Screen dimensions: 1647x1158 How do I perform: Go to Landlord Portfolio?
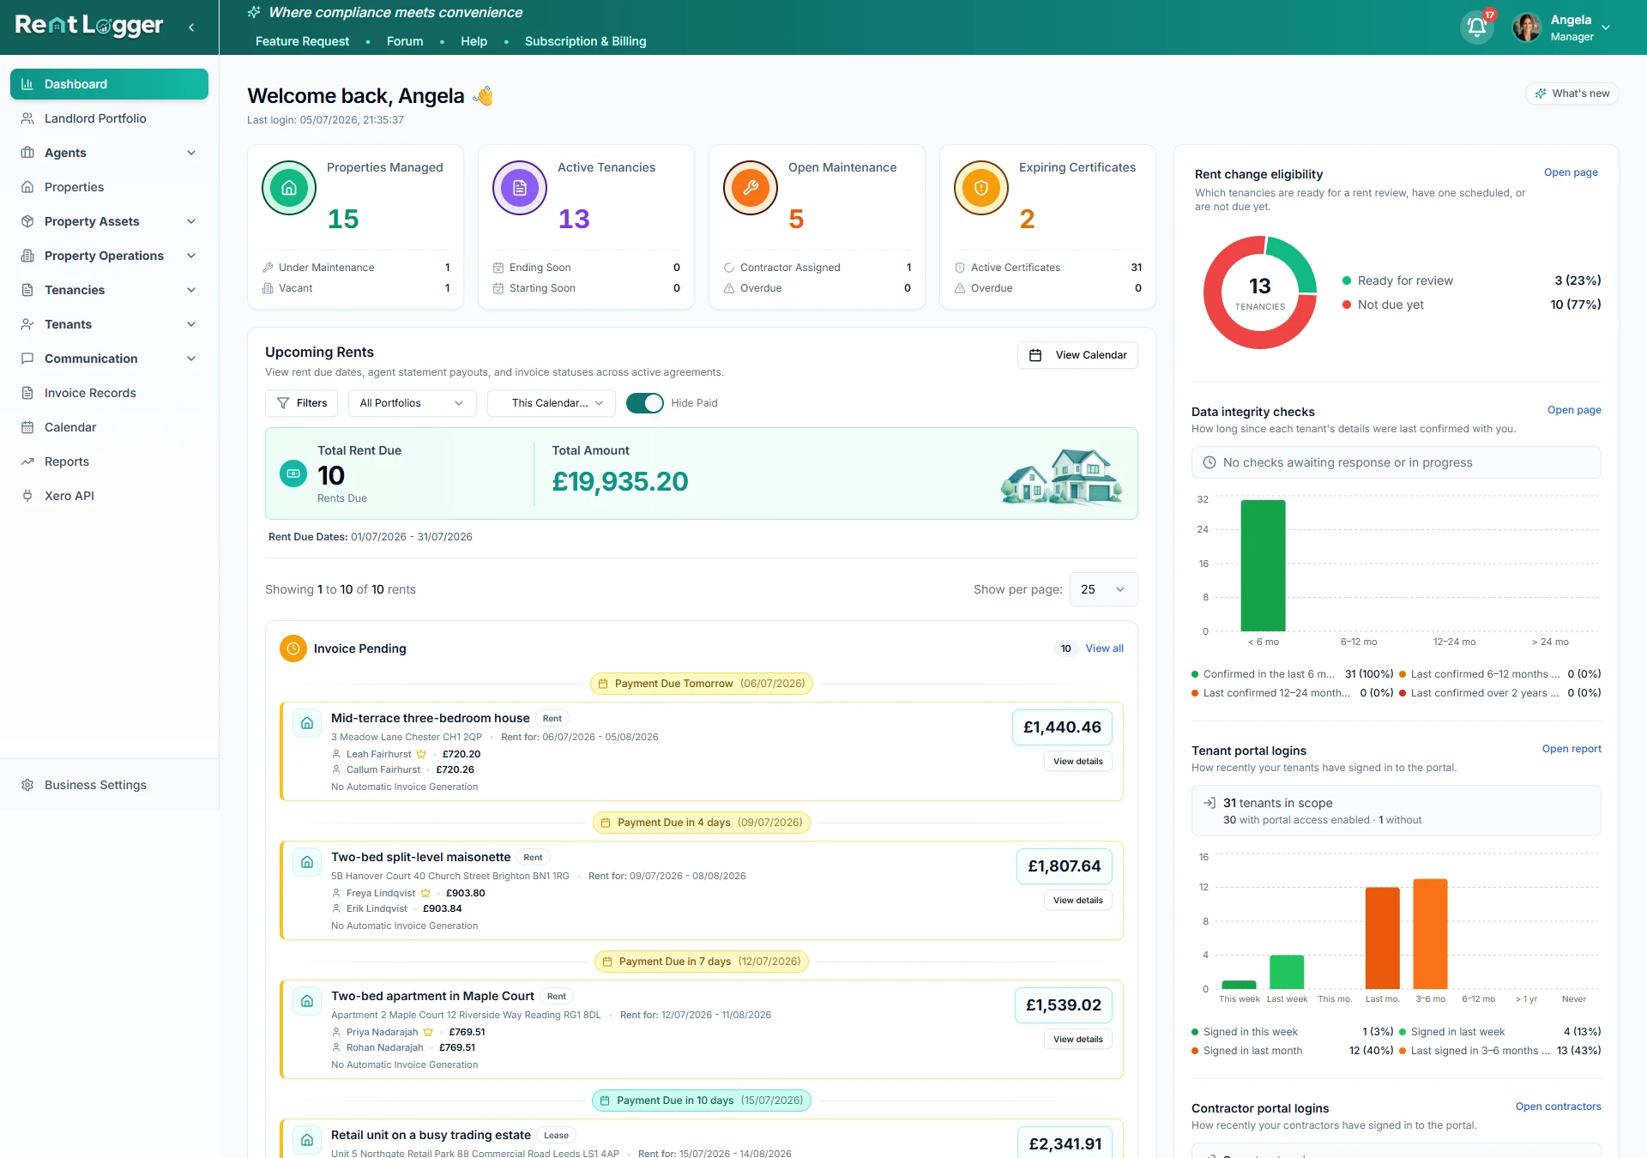pyautogui.click(x=109, y=118)
